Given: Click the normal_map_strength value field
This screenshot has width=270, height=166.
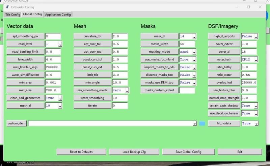Looking at the screenshot, I should [x=249, y=98].
